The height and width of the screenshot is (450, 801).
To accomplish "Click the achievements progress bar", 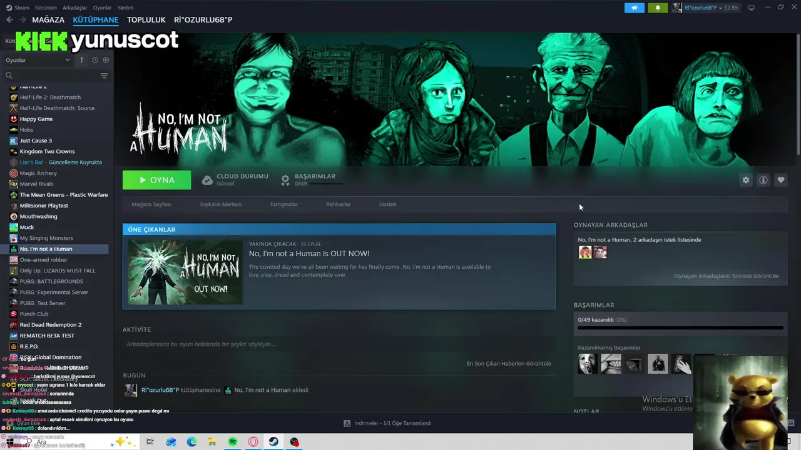I will [680, 327].
